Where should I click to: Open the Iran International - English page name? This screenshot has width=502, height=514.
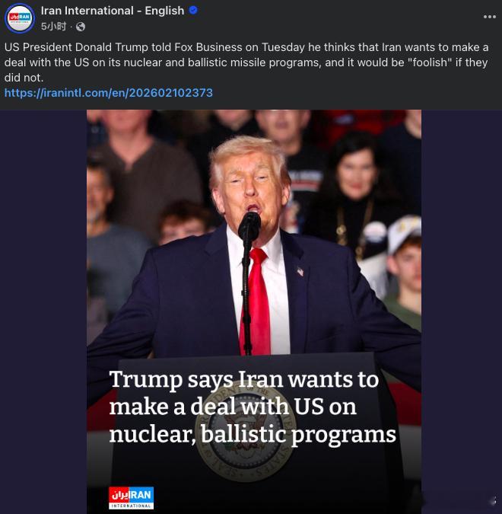(113, 11)
